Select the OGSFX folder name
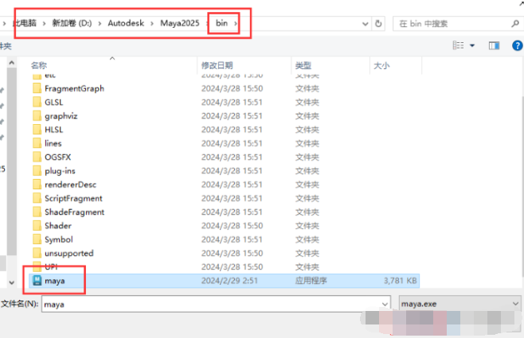This screenshot has width=524, height=338. coord(58,157)
